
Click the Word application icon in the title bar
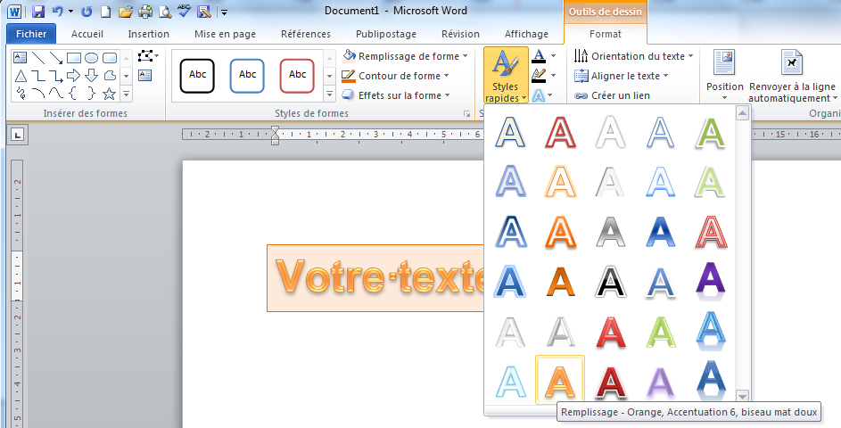pyautogui.click(x=15, y=12)
